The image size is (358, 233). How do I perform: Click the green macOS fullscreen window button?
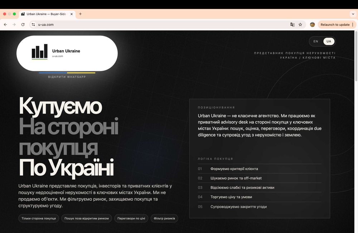point(14,14)
